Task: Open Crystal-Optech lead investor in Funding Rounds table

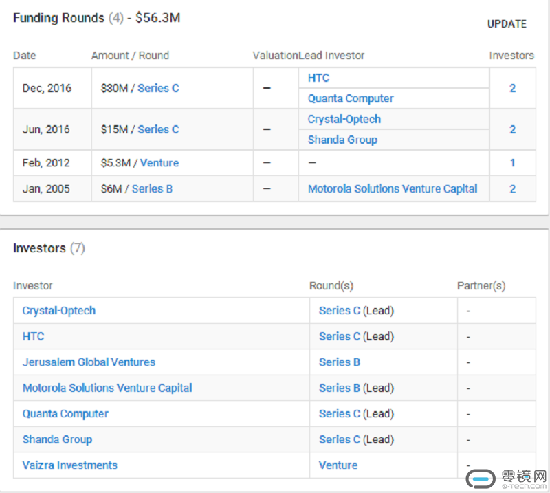Action: coord(344,120)
